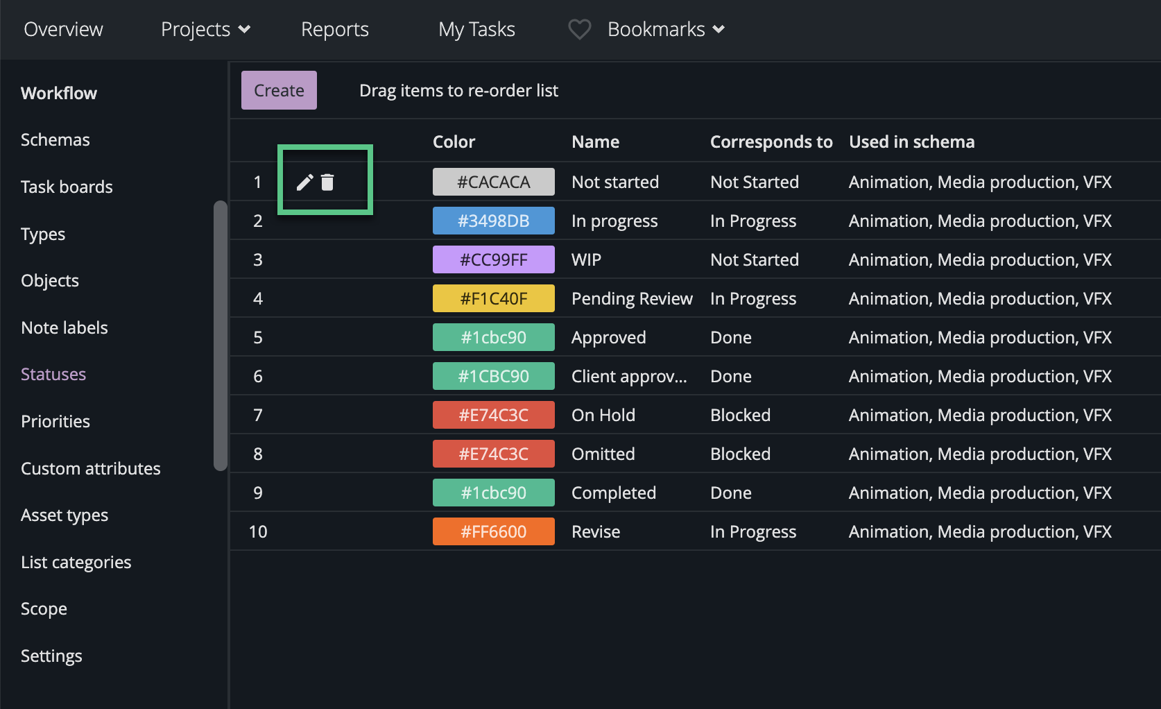Click the Omitted row's red color swatch
1161x709 pixels.
(494, 454)
